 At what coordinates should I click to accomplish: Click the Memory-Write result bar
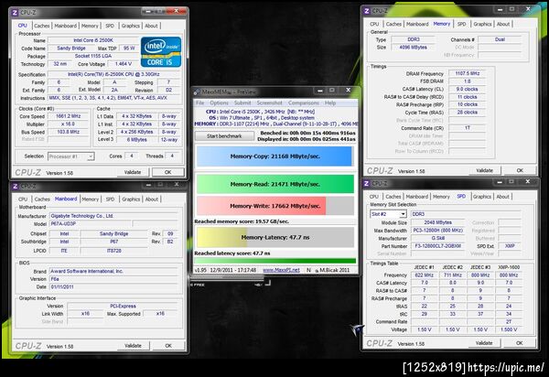pos(274,206)
